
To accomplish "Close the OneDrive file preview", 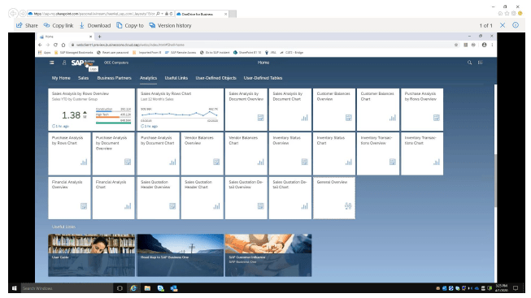I will (x=503, y=25).
